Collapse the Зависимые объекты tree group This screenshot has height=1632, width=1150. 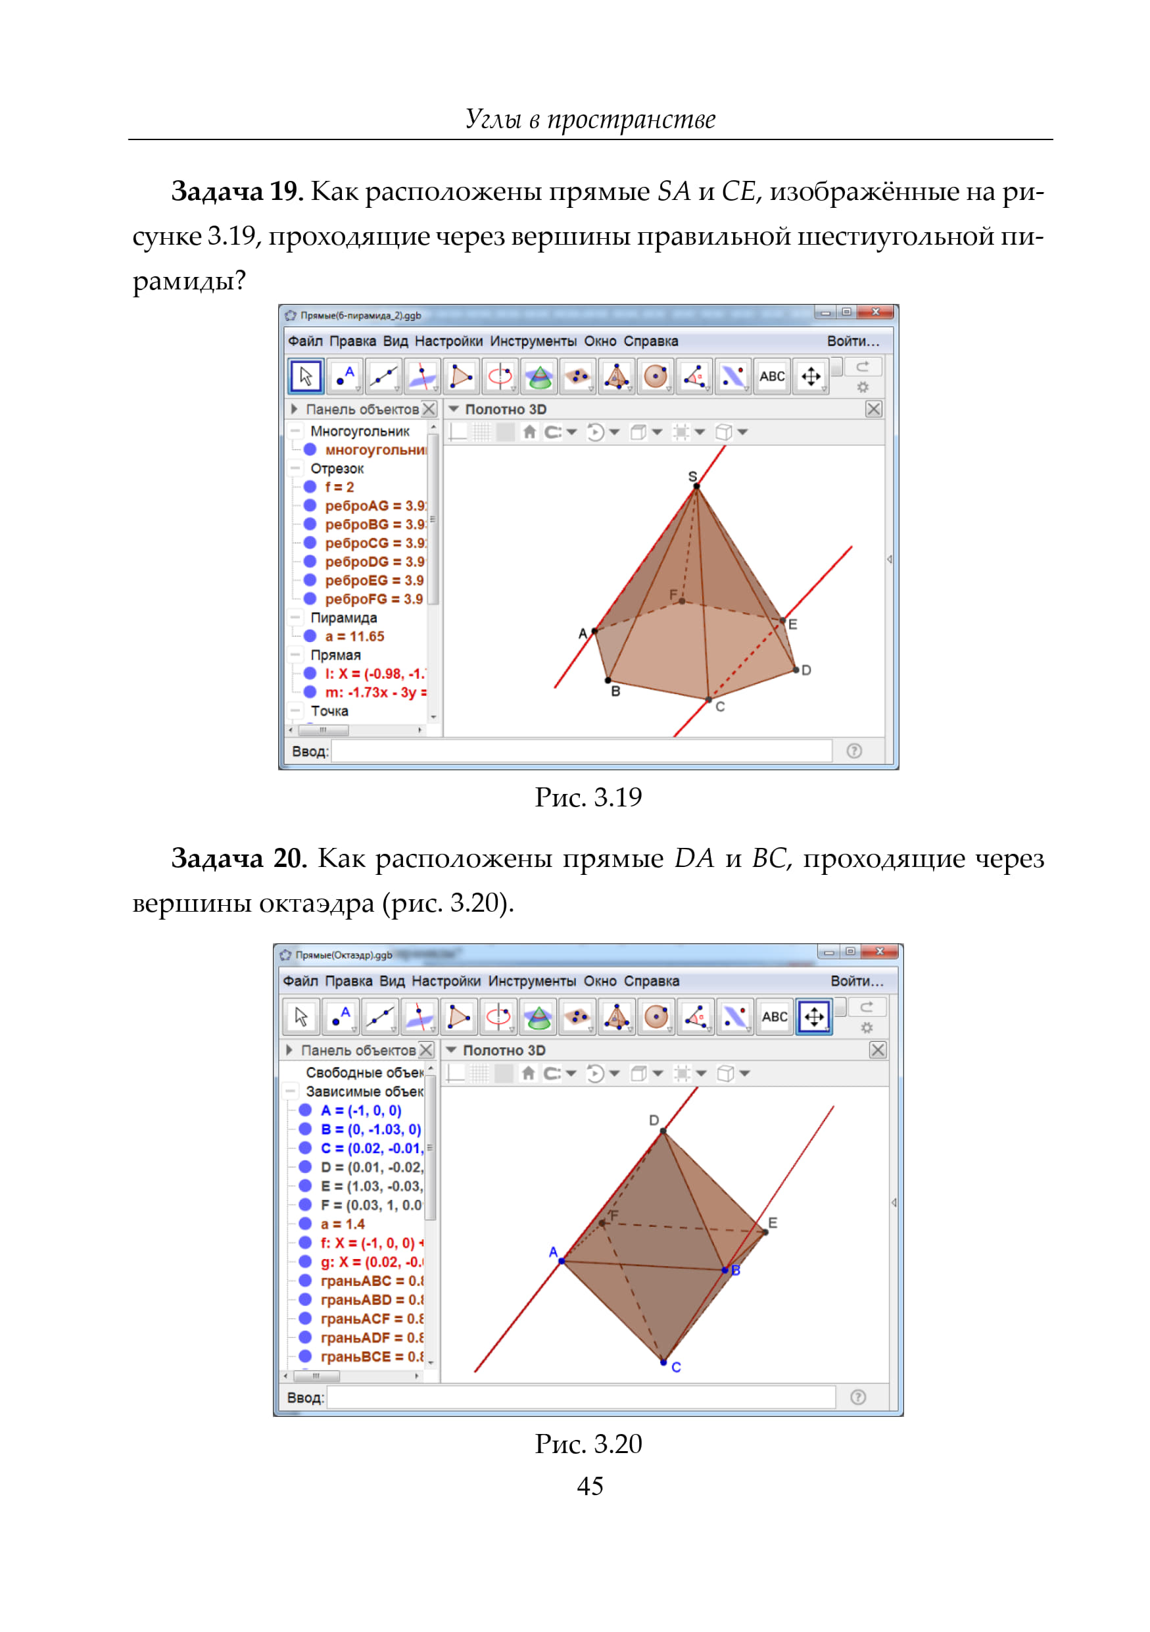pyautogui.click(x=291, y=1091)
